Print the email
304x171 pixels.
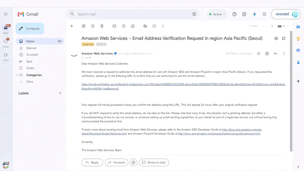pos(276,38)
